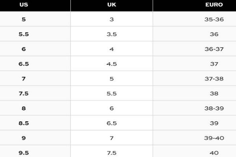Click the EURO column header

[214, 5]
